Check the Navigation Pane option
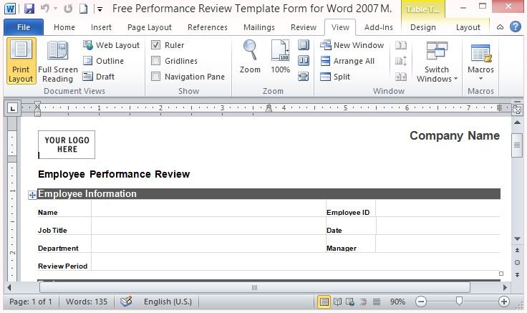This screenshot has width=527, height=313. 155,77
